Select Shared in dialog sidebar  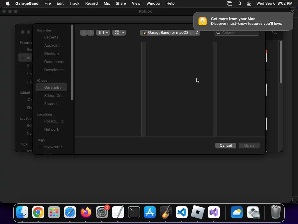[x=51, y=104]
